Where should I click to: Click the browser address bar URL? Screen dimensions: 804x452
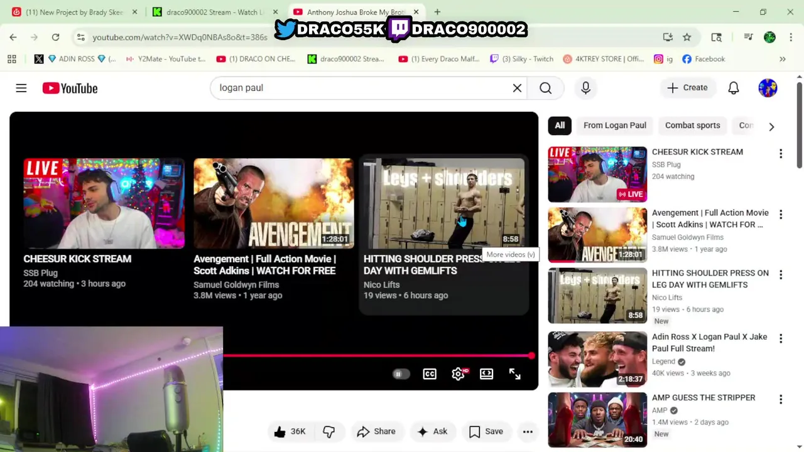[x=180, y=37]
